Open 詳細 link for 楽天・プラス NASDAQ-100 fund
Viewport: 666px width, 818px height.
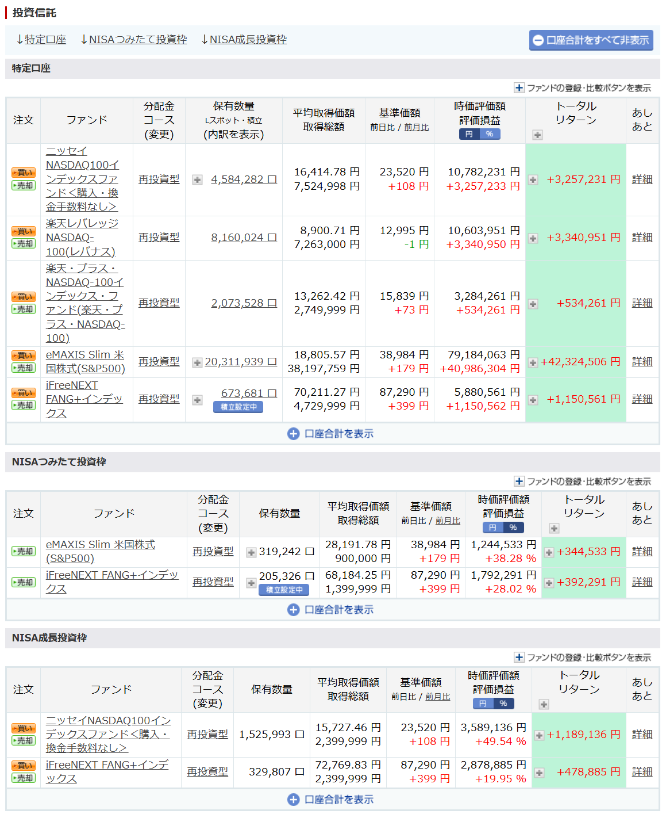pyautogui.click(x=642, y=303)
